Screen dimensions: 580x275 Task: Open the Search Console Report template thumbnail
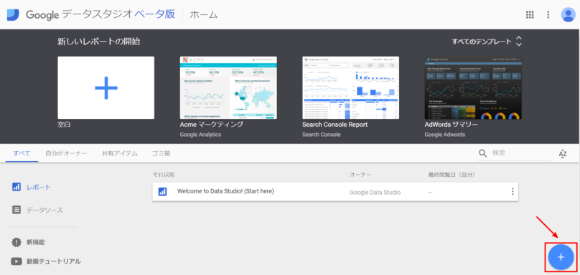tap(351, 88)
